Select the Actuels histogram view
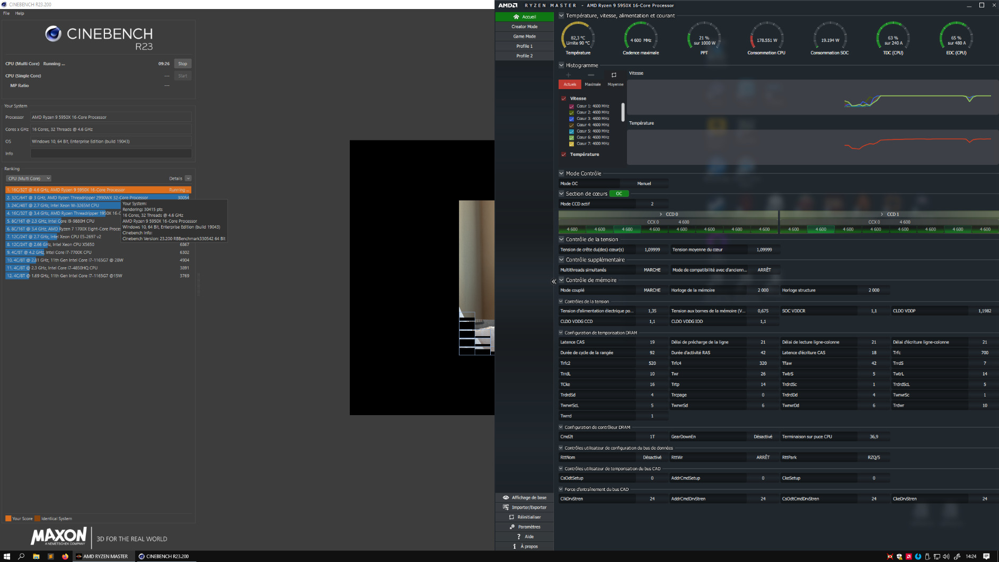This screenshot has height=562, width=999. 570,84
